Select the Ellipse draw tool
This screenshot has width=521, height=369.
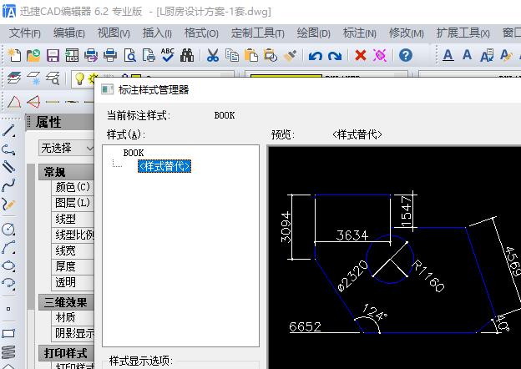[x=8, y=265]
